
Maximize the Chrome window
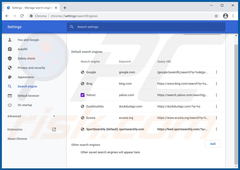pos(222,5)
